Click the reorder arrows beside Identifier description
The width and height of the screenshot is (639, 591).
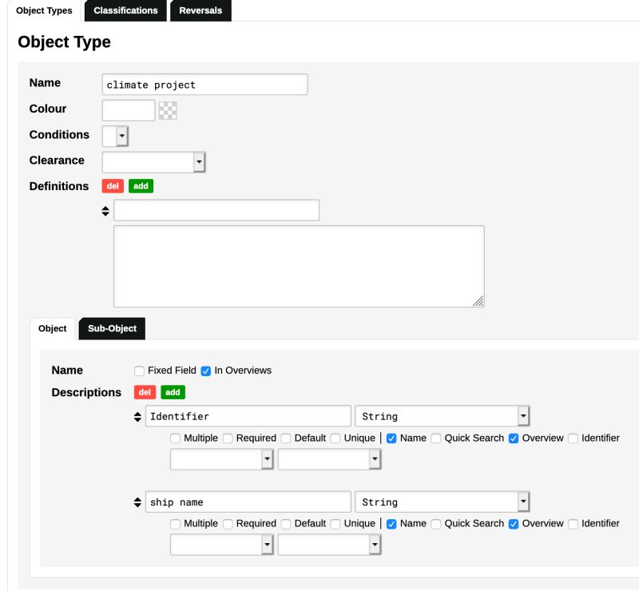pos(137,416)
